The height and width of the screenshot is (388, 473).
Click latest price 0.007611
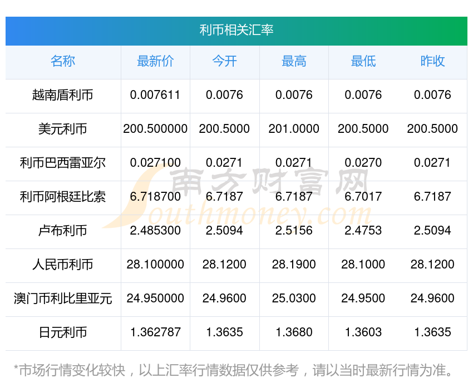[x=155, y=95]
